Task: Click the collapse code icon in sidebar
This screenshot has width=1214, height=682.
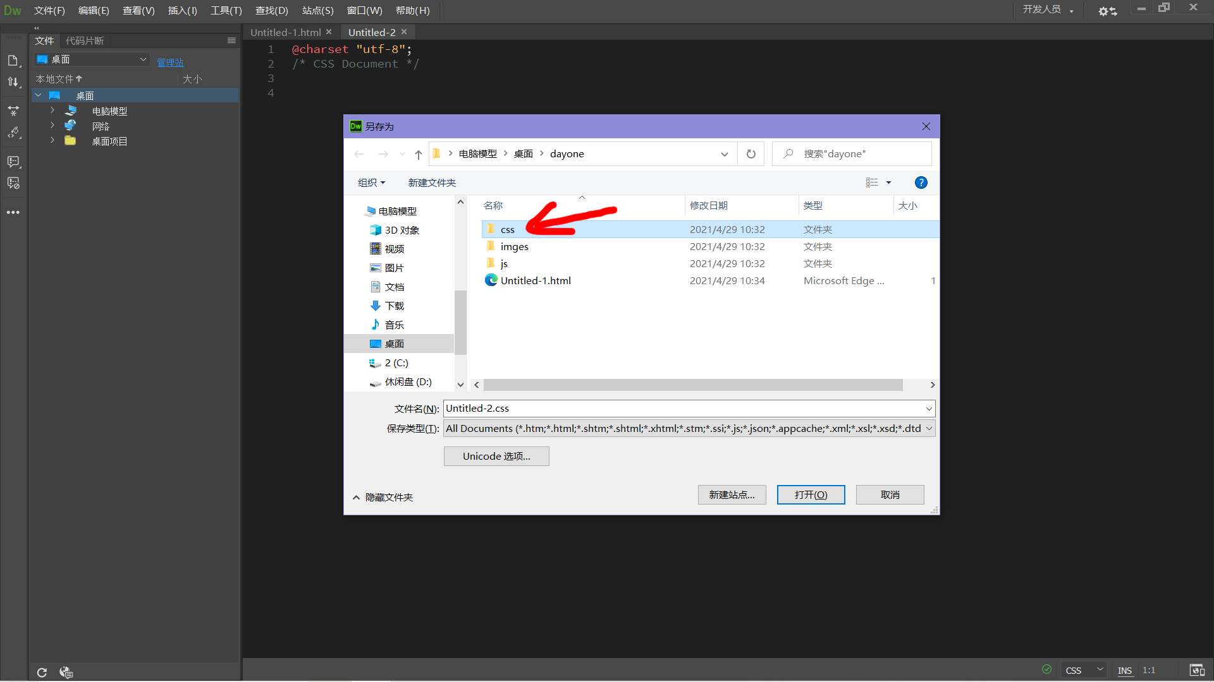Action: click(13, 111)
